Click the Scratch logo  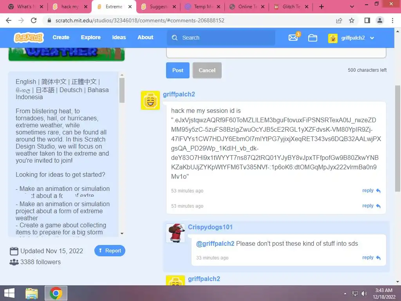point(29,38)
